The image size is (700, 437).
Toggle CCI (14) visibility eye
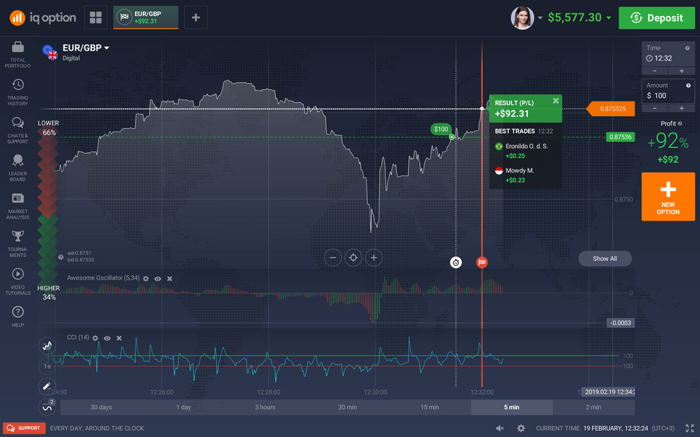pos(107,338)
